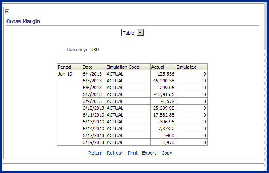The width and height of the screenshot is (269, 173).
Task: Click Simulated 0 in 6/19/2013 row
Action: coord(192,142)
